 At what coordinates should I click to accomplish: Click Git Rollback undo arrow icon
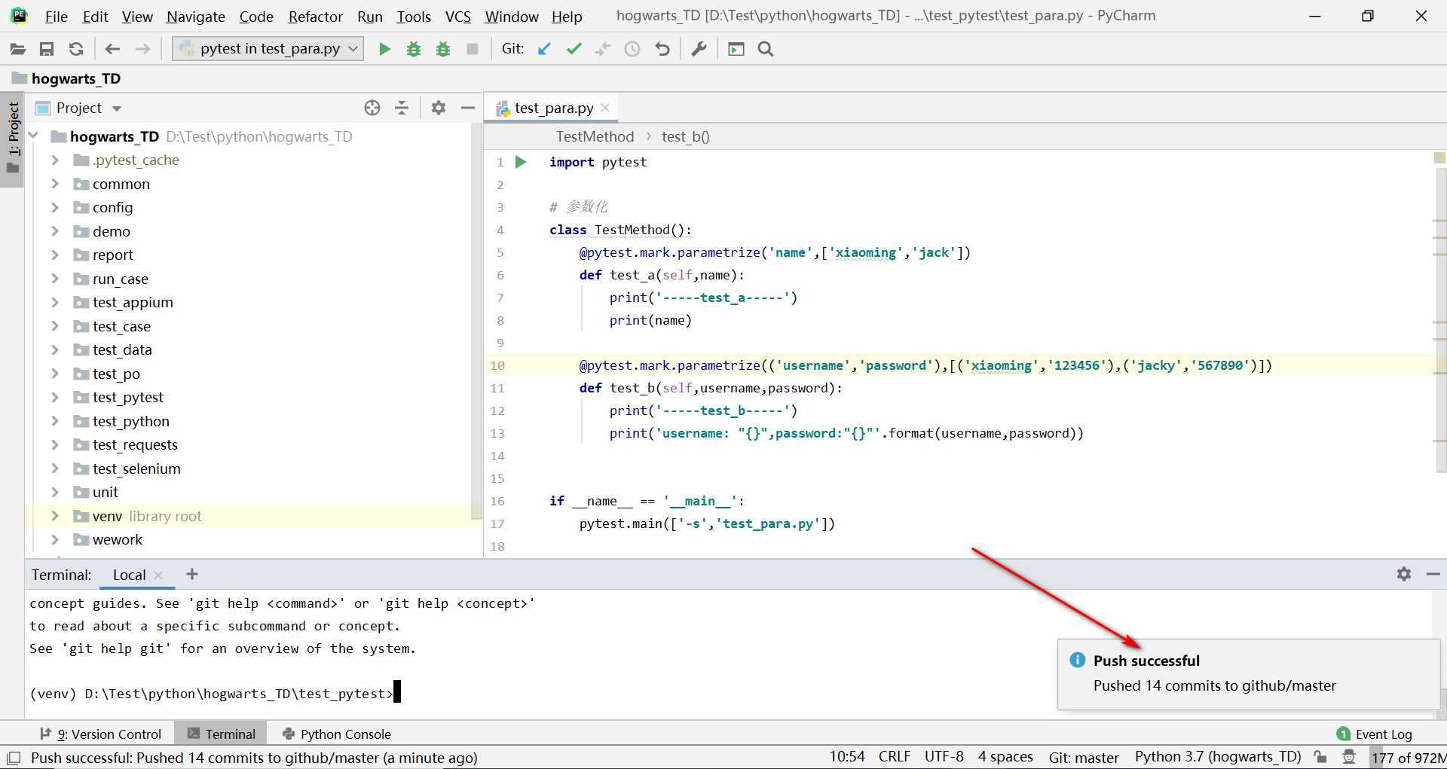[x=662, y=49]
